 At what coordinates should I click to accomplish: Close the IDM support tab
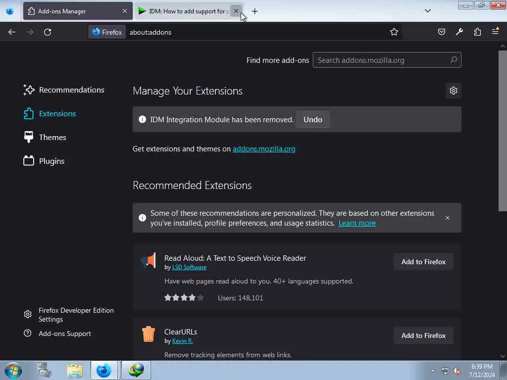coord(236,11)
